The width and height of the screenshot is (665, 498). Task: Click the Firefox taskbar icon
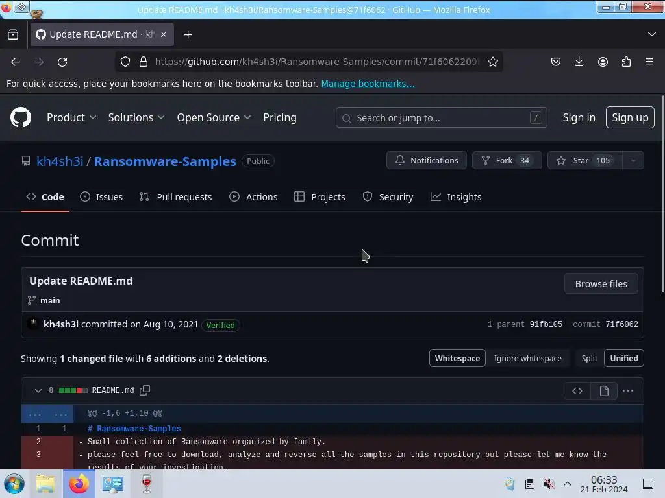[x=79, y=484]
